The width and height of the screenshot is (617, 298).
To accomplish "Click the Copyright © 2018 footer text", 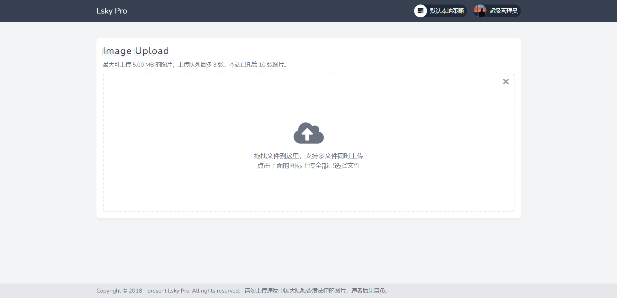I will coord(168,291).
